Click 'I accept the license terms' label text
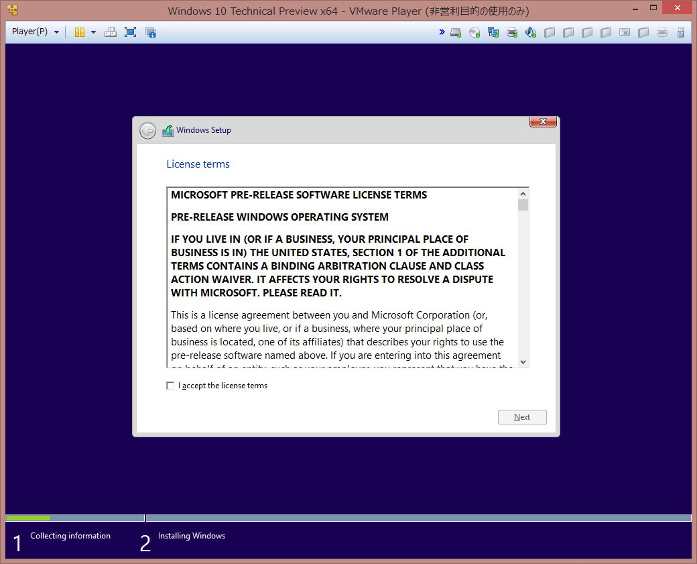 click(x=223, y=386)
